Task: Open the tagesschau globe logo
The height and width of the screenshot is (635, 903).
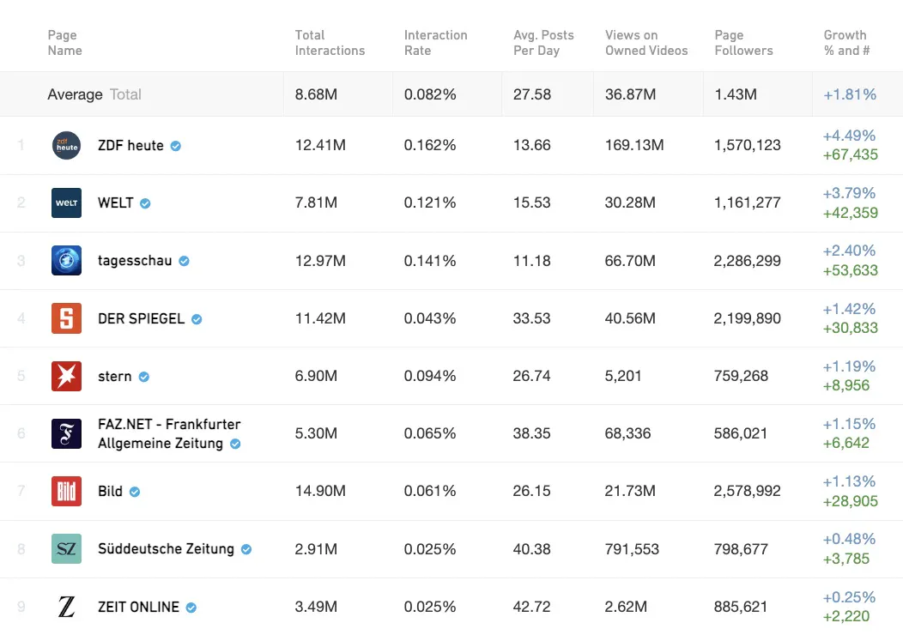Action: [66, 261]
